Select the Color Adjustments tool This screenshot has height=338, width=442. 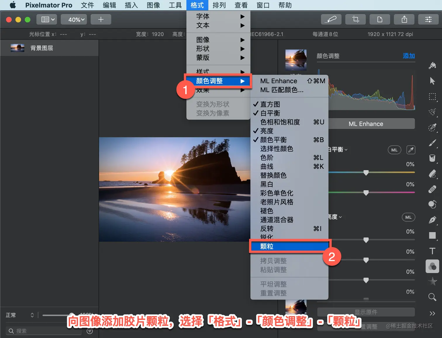[x=432, y=266]
